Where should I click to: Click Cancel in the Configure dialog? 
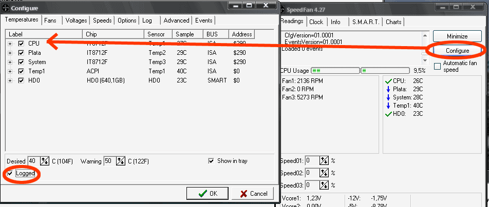click(253, 194)
